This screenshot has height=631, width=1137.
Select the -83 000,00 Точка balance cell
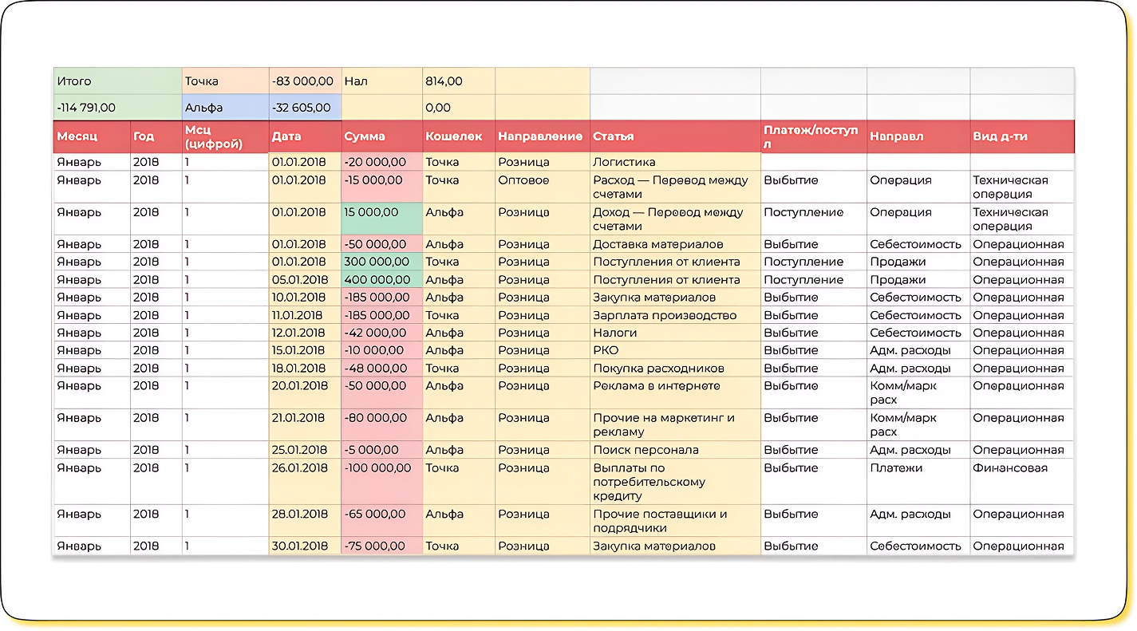(x=304, y=81)
